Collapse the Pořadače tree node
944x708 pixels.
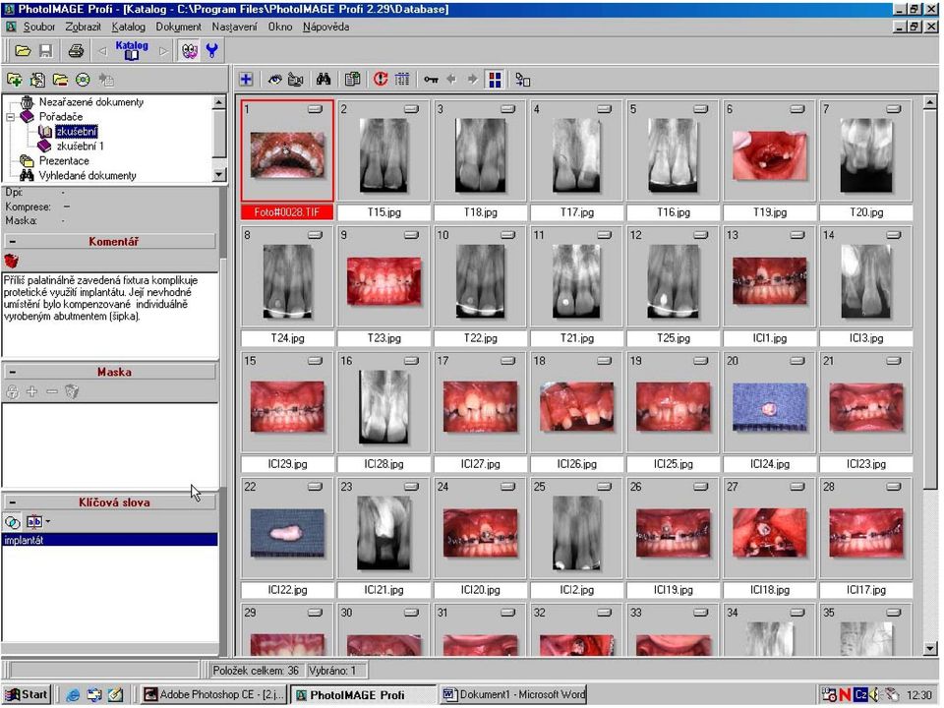[x=10, y=117]
